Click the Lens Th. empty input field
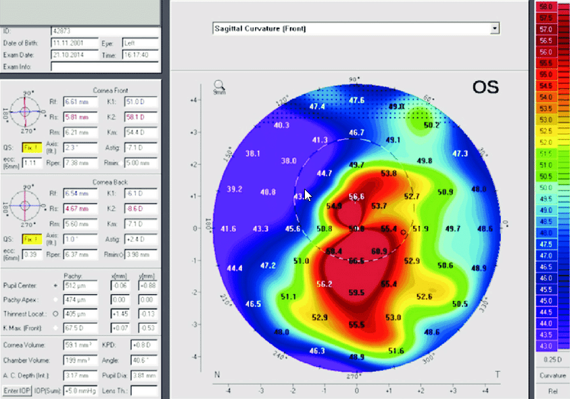Viewport: 570px width, 399px height. pos(144,391)
